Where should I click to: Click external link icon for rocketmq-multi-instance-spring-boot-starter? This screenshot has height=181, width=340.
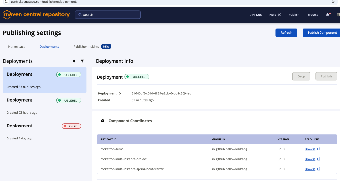(x=319, y=169)
